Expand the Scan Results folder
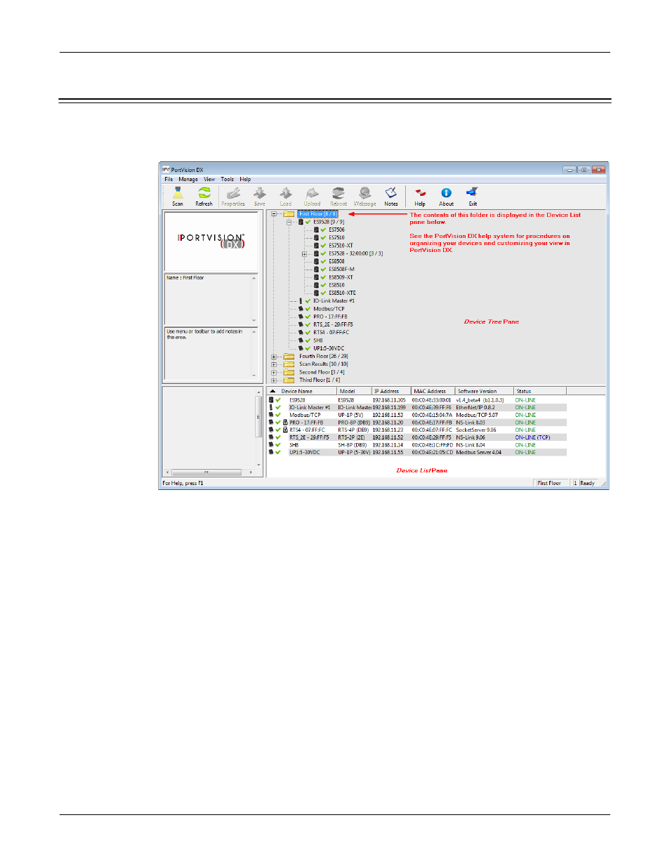The width and height of the screenshot is (670, 867). pyautogui.click(x=274, y=364)
